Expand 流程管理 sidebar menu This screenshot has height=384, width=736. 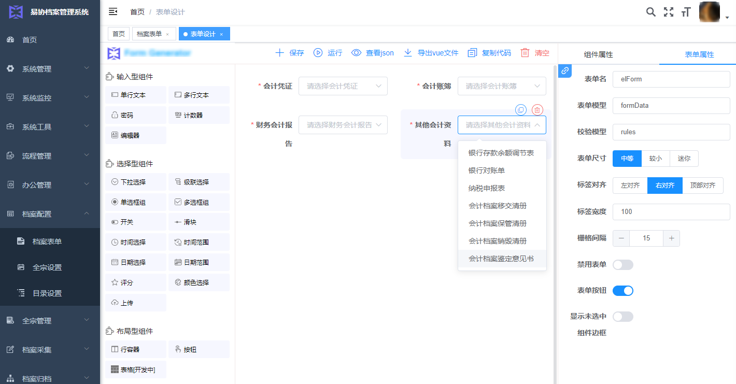(x=50, y=155)
